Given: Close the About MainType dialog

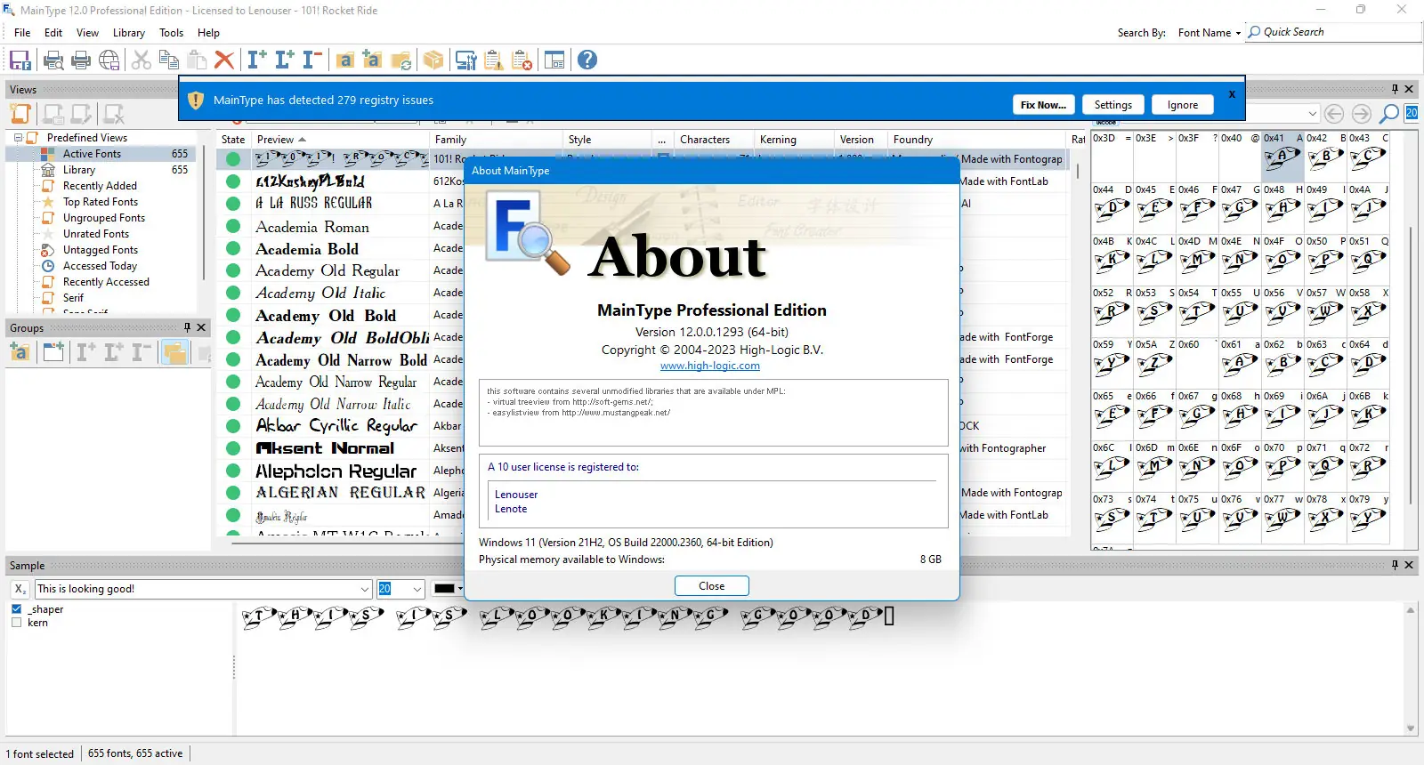Looking at the screenshot, I should (712, 586).
